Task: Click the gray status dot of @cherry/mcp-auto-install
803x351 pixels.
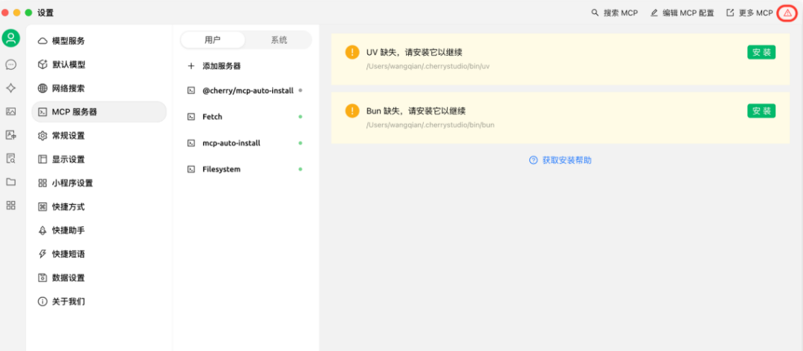Action: [300, 91]
